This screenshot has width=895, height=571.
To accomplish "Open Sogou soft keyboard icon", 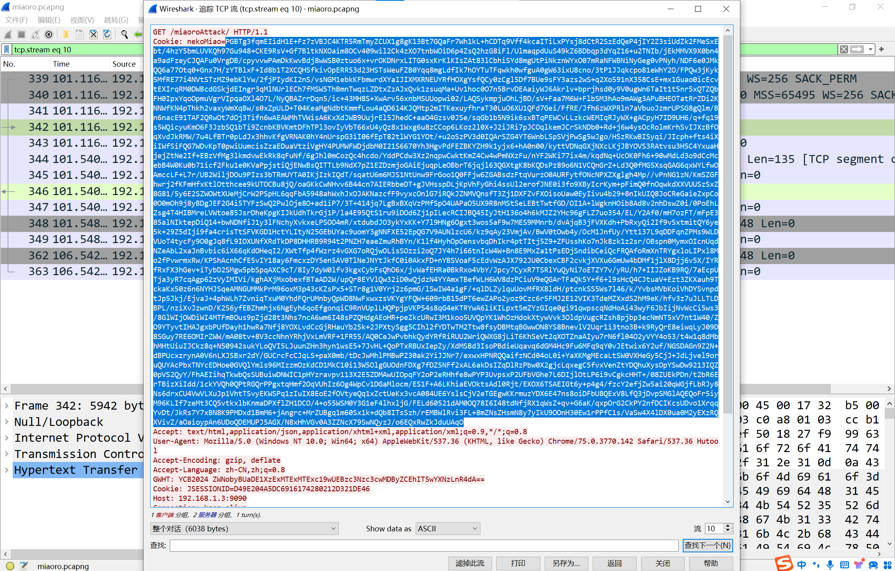I will click(x=845, y=565).
